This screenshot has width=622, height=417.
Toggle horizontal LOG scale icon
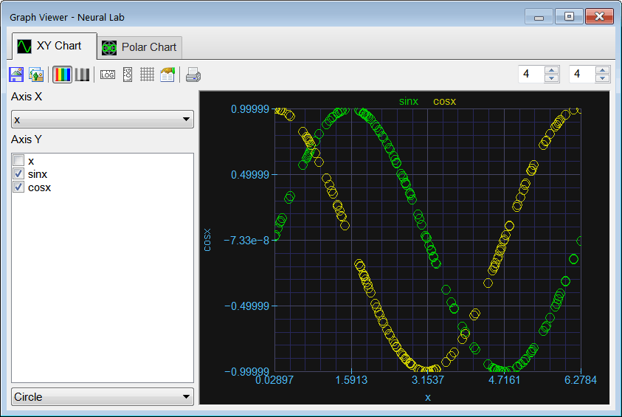(x=108, y=75)
